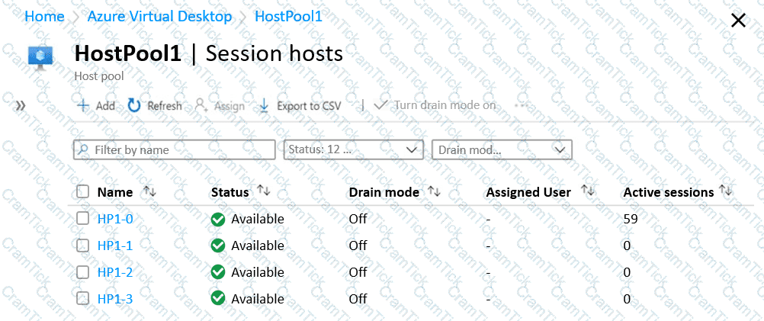
Task: Go to Azure Virtual Desktop breadcrumb
Action: pos(159,16)
